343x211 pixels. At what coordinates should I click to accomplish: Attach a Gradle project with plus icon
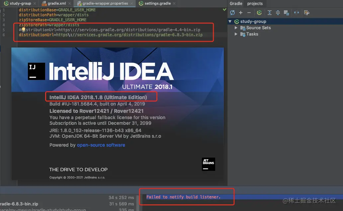click(x=241, y=13)
